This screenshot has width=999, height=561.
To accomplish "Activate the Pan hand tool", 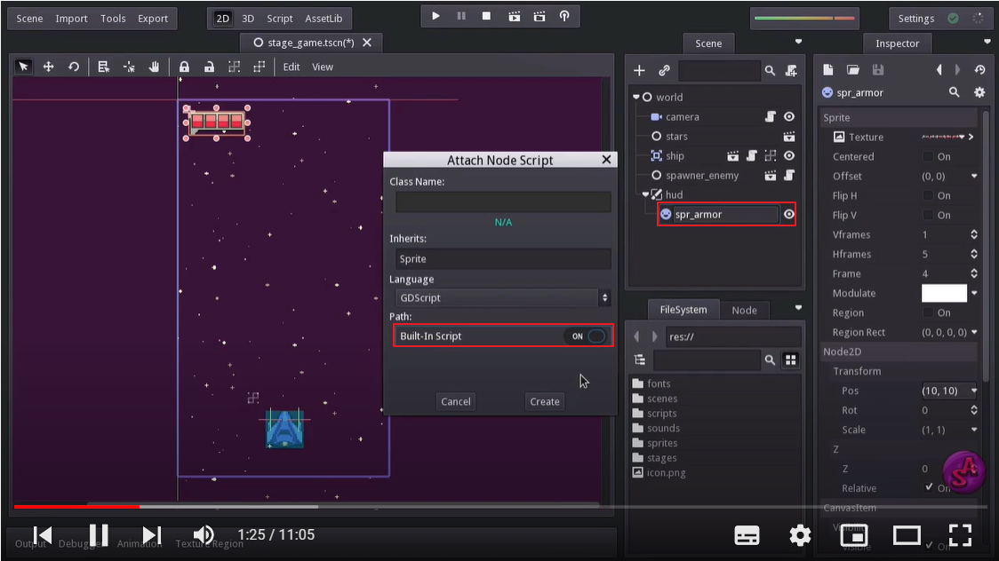I will pos(154,67).
